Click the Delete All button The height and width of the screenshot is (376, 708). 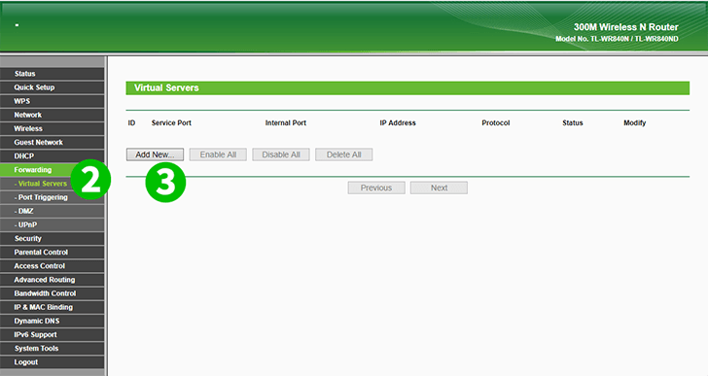click(343, 154)
